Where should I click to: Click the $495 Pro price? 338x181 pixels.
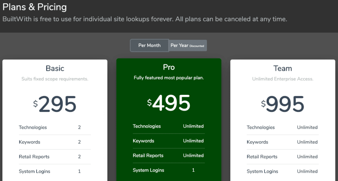tap(169, 103)
